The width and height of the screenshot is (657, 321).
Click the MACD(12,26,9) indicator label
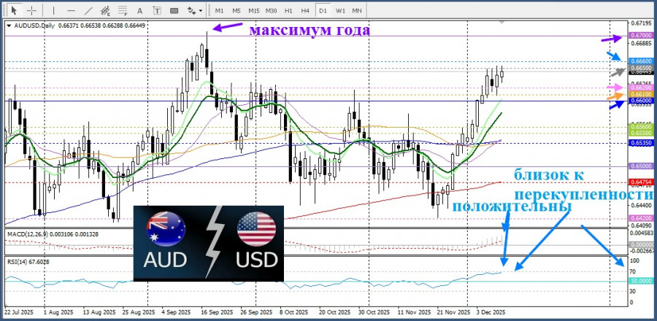(x=53, y=234)
